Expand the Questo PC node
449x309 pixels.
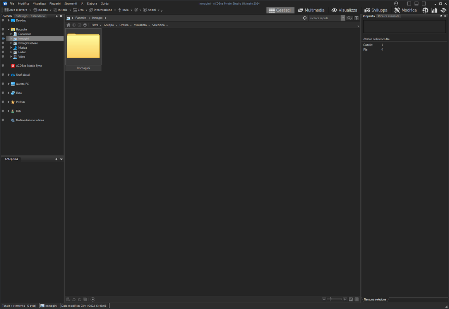(9, 84)
